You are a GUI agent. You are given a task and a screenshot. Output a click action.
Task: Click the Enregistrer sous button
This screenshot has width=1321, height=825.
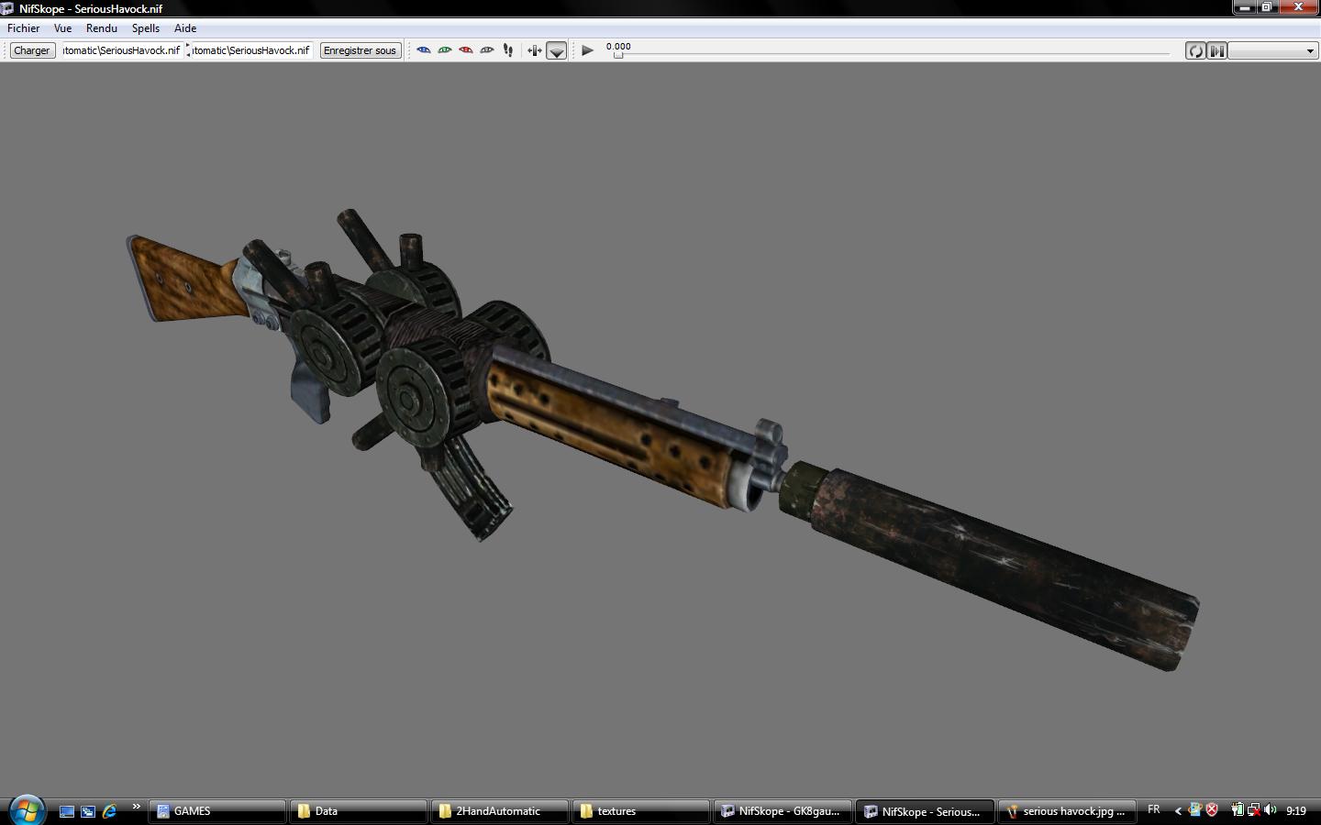(x=360, y=50)
